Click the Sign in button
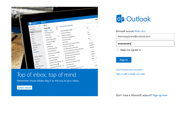Viewport: 193px width, 117px height. tap(124, 60)
